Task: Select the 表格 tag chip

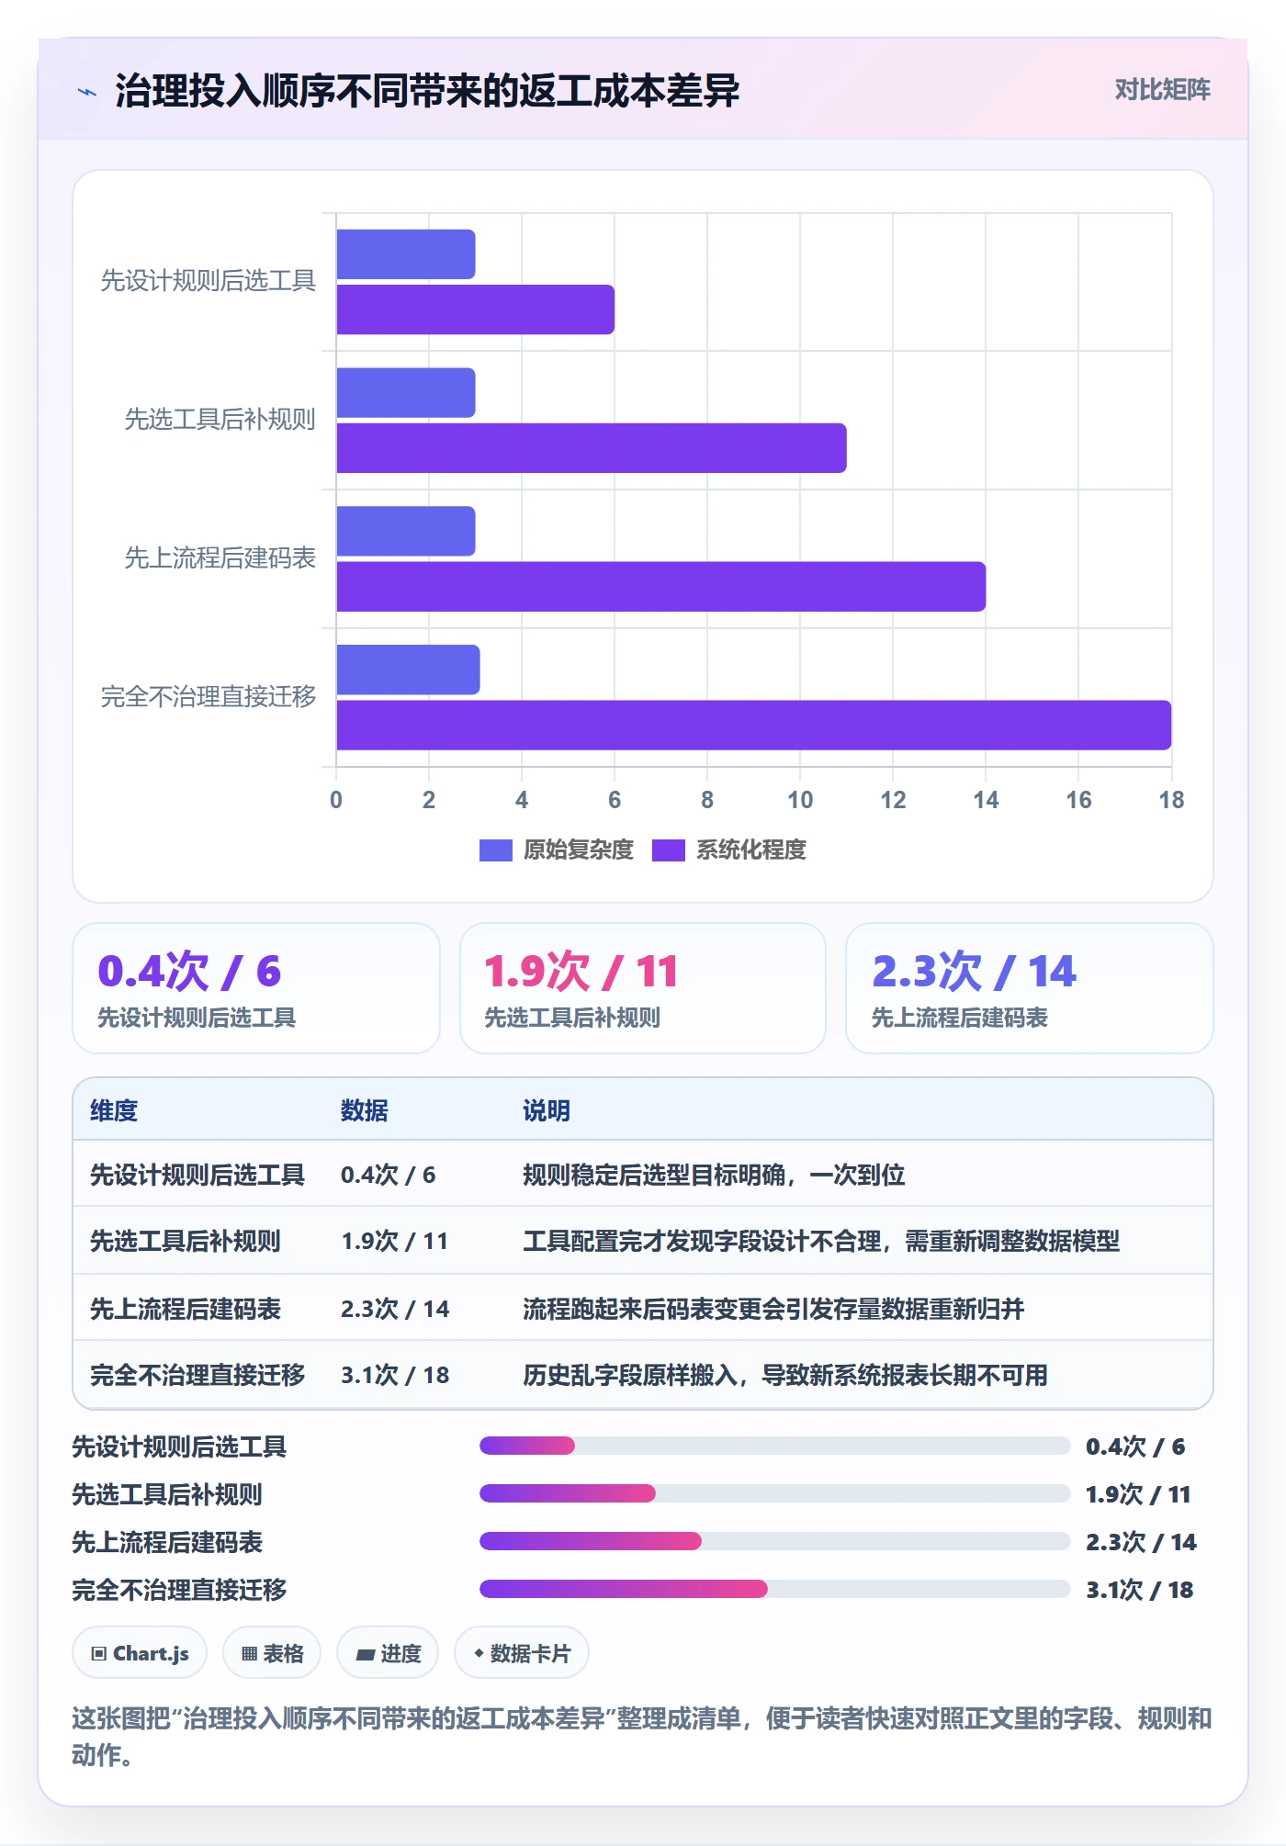Action: click(x=272, y=1653)
